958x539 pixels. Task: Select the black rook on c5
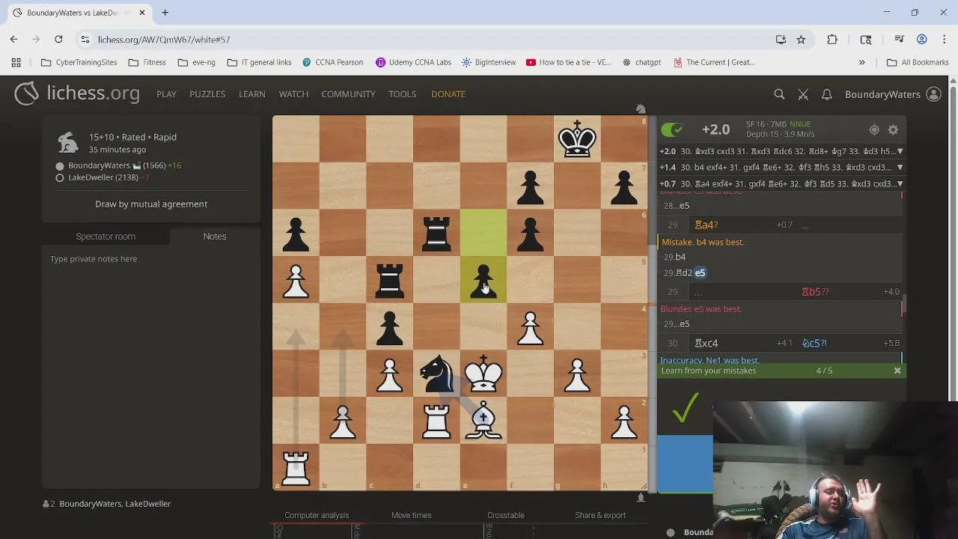click(x=389, y=280)
